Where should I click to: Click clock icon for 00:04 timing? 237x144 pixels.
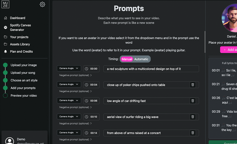(x=87, y=85)
